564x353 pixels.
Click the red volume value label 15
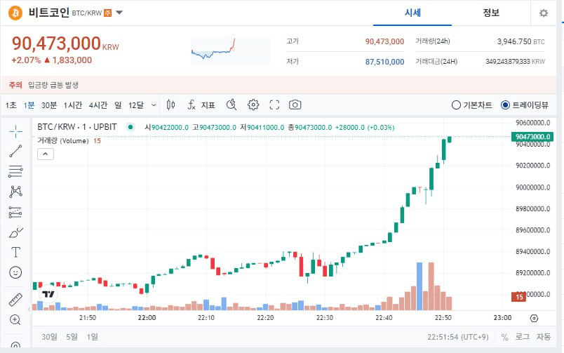[518, 297]
